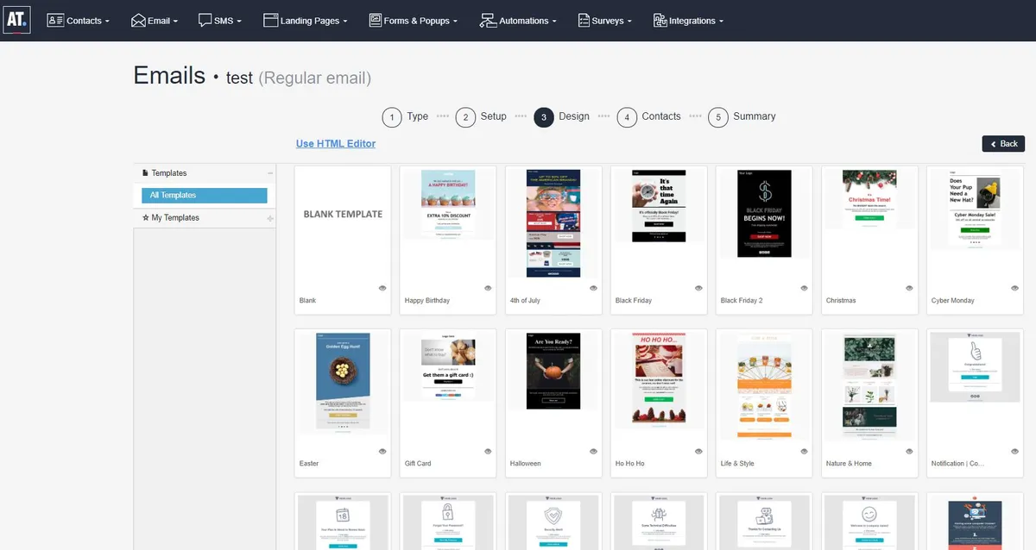Choose the Cyber Monday template thumbnail
The width and height of the screenshot is (1036, 550).
[x=975, y=208]
